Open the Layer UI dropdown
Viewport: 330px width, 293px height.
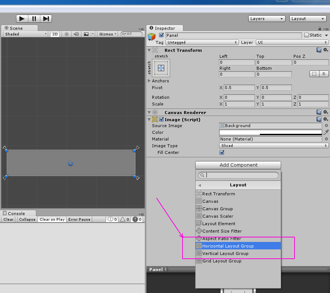292,42
